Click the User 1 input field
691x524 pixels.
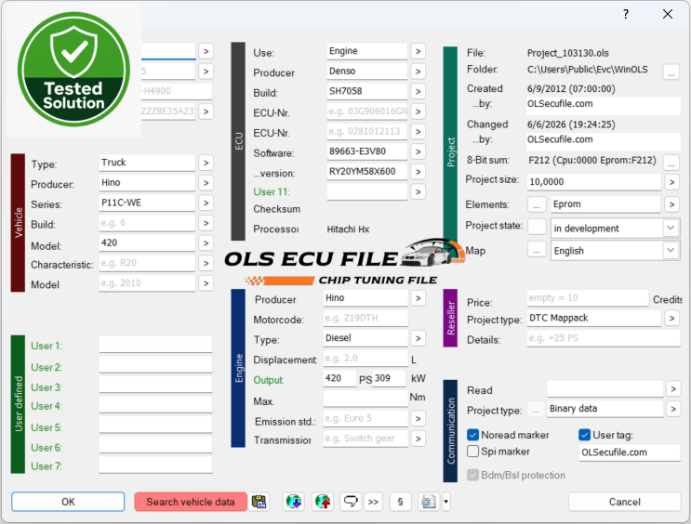[x=155, y=345]
